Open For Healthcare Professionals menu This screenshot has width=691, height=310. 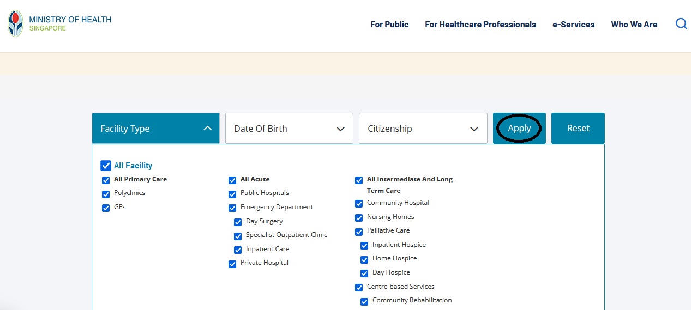480,25
